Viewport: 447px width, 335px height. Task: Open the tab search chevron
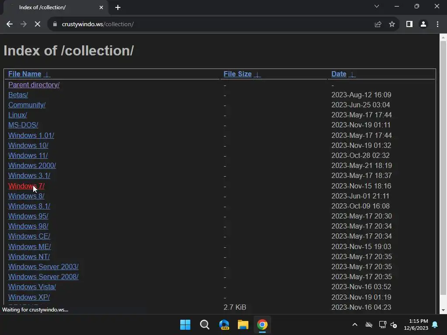377,6
